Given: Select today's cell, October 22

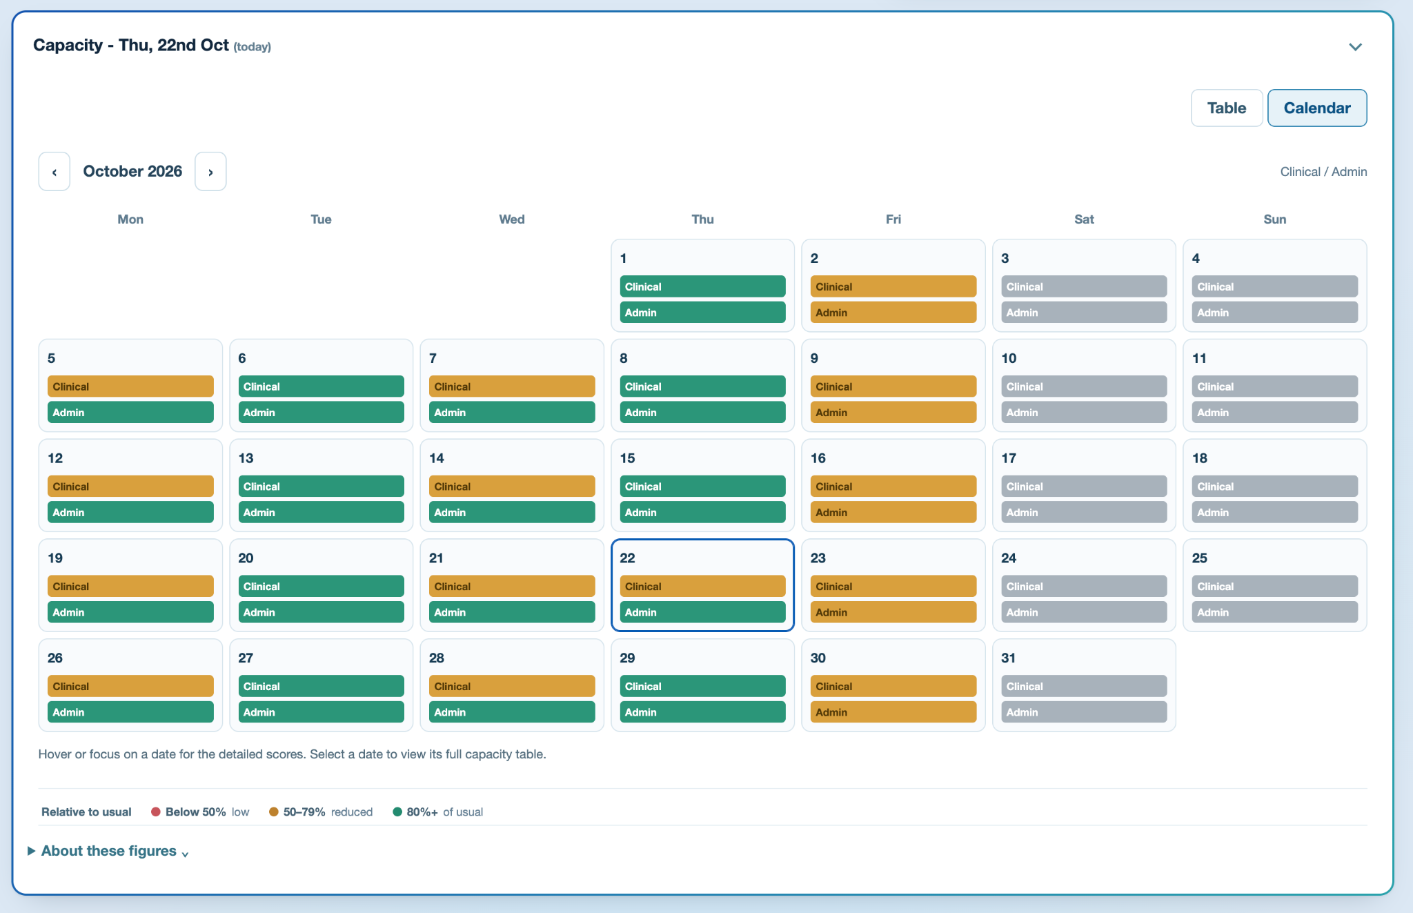Looking at the screenshot, I should coord(702,585).
